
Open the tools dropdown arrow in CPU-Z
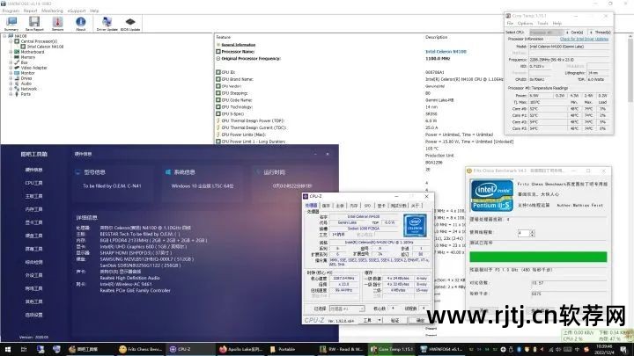[x=380, y=320]
